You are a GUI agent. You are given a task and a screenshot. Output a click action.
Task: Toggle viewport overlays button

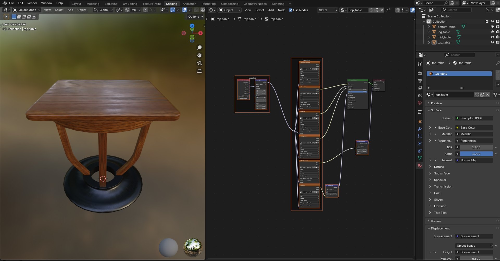(184, 10)
